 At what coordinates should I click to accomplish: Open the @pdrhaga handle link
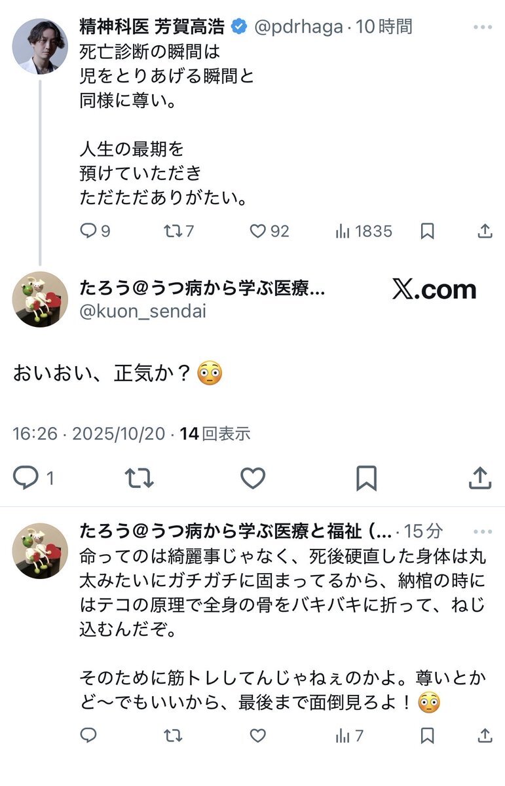(297, 27)
